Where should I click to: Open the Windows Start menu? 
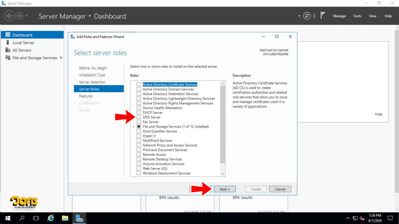tap(8, 218)
